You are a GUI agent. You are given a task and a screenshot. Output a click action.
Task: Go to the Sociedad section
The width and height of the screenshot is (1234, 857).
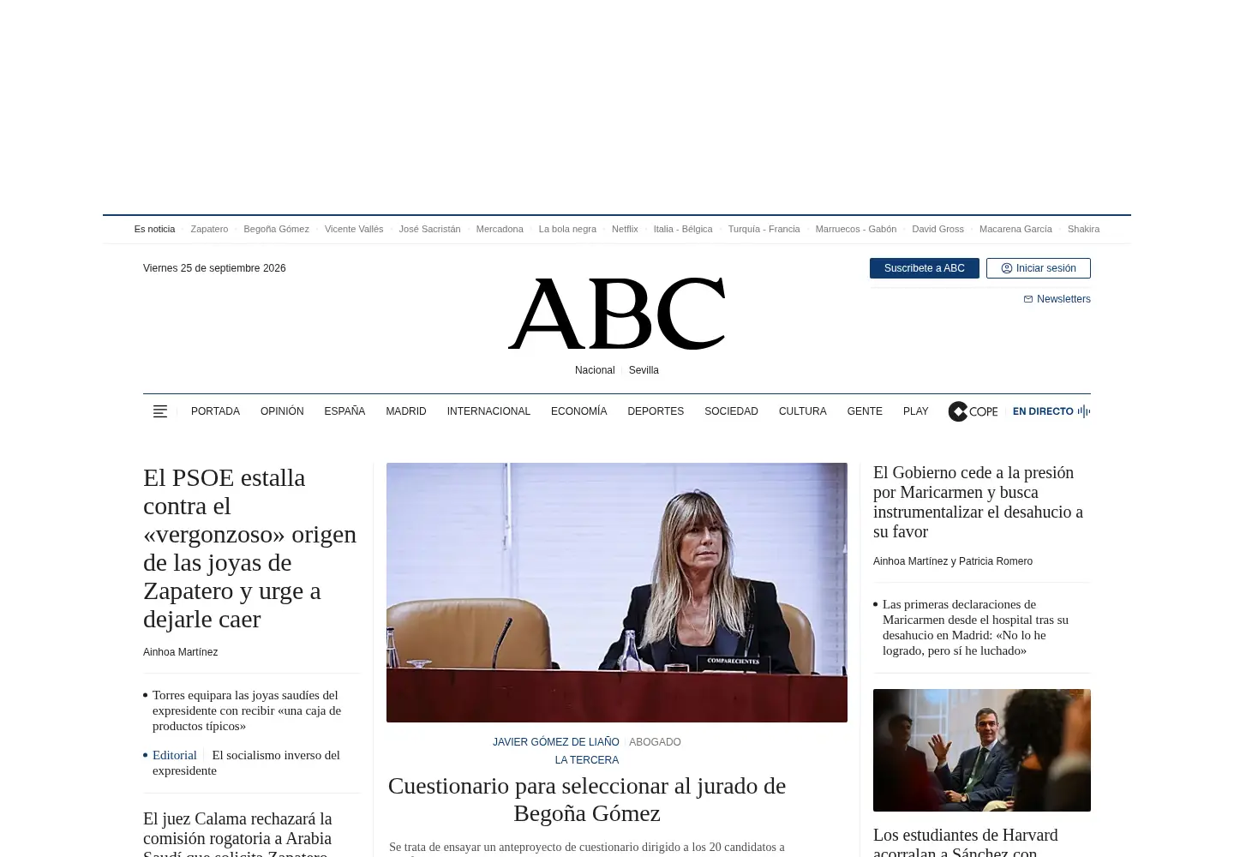pyautogui.click(x=731, y=411)
